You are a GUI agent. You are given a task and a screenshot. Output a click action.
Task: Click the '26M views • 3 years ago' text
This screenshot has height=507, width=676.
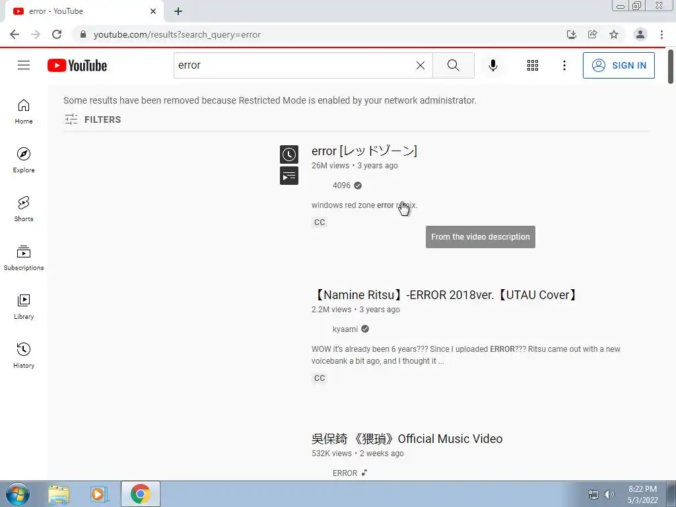[x=355, y=166]
